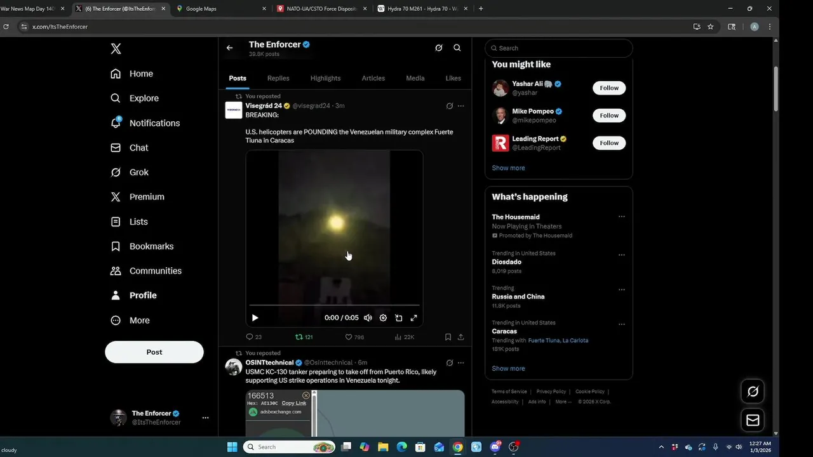This screenshot has height=457, width=813.
Task: Bookmark this page with the star icon
Action: point(711,27)
